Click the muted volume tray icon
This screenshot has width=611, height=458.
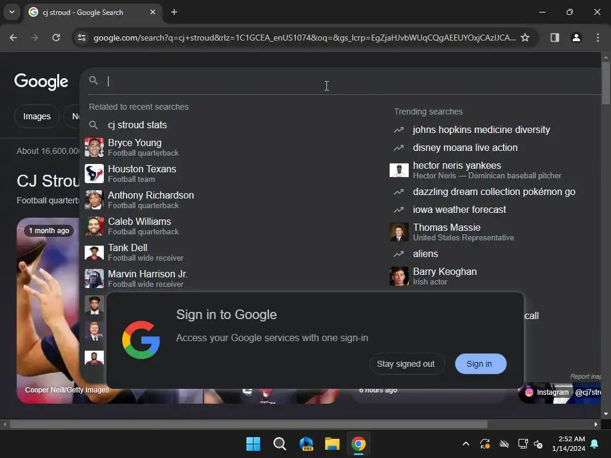[x=538, y=444]
